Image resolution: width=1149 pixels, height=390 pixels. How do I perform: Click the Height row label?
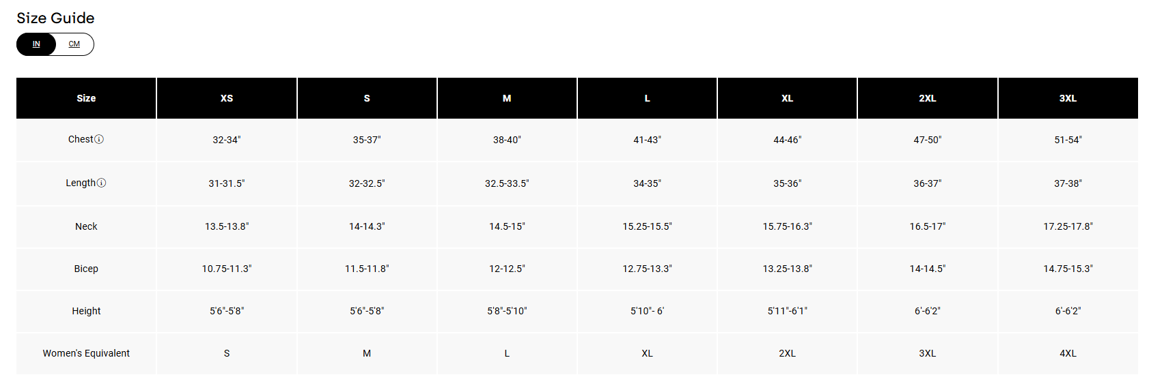pyautogui.click(x=86, y=311)
